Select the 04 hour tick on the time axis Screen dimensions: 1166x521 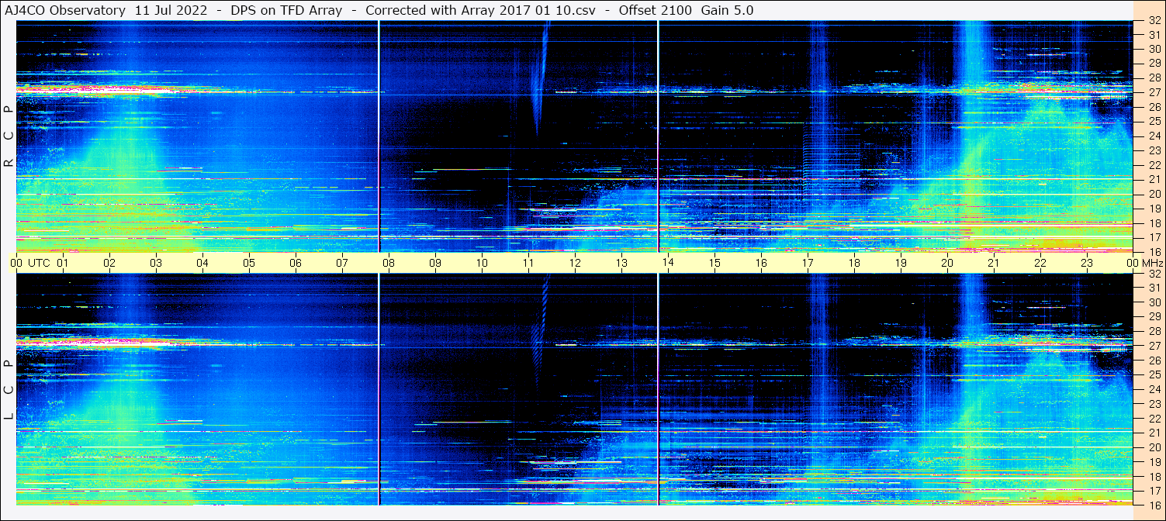pos(202,263)
